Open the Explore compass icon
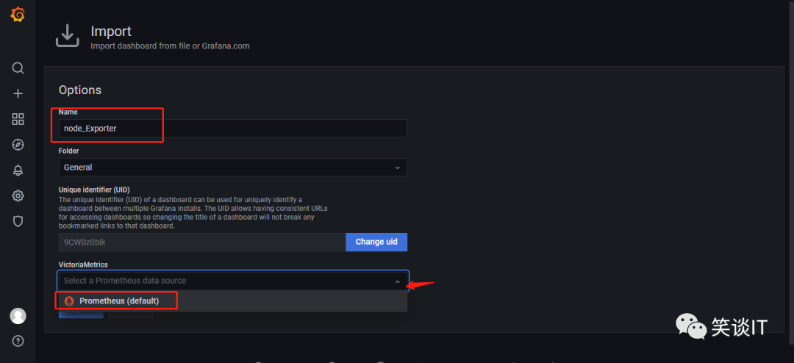 point(18,145)
